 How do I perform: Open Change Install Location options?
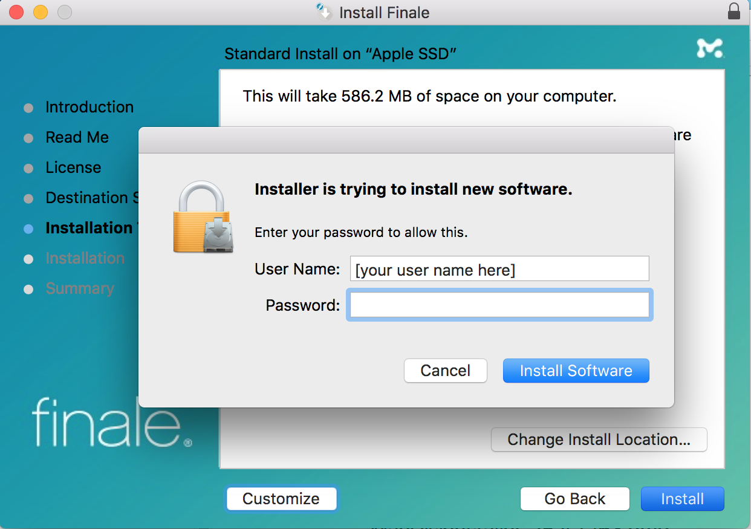click(x=599, y=440)
